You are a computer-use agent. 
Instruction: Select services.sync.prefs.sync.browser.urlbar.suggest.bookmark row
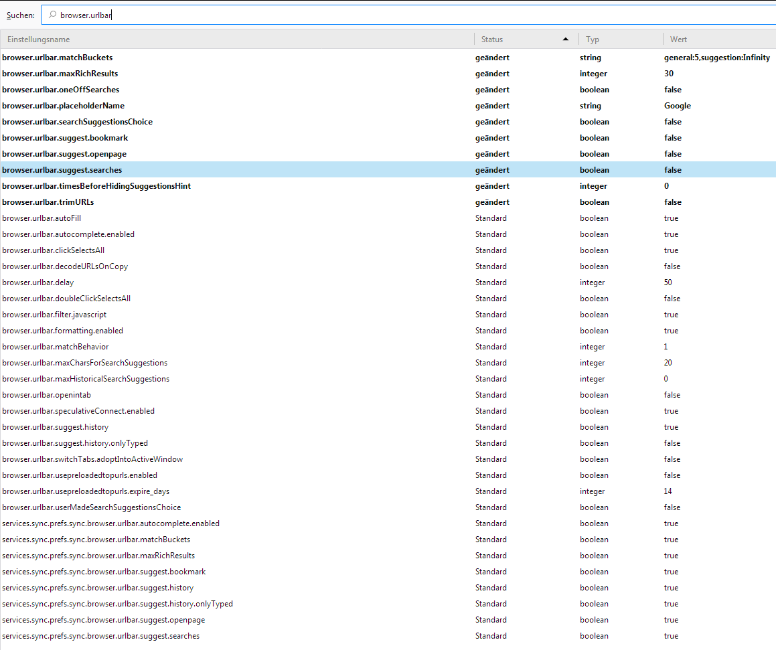388,572
